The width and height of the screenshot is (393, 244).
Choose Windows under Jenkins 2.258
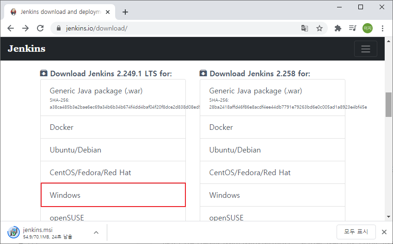pos(272,195)
